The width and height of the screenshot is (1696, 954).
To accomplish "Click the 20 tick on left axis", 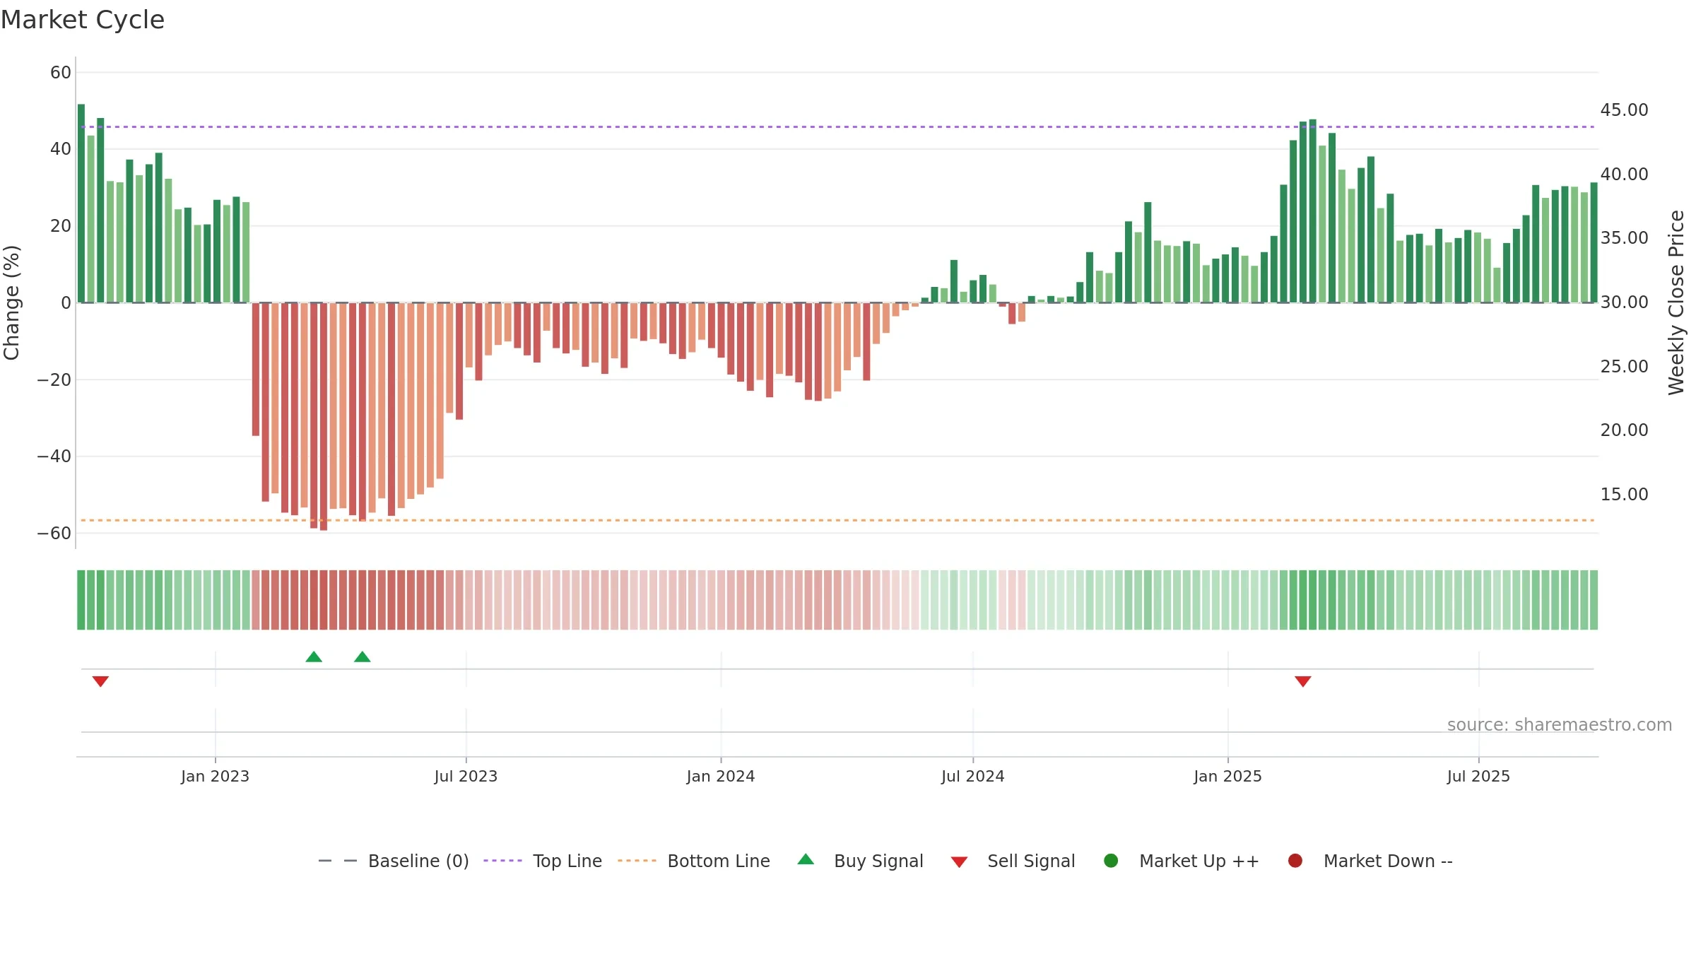I will 61,226.
